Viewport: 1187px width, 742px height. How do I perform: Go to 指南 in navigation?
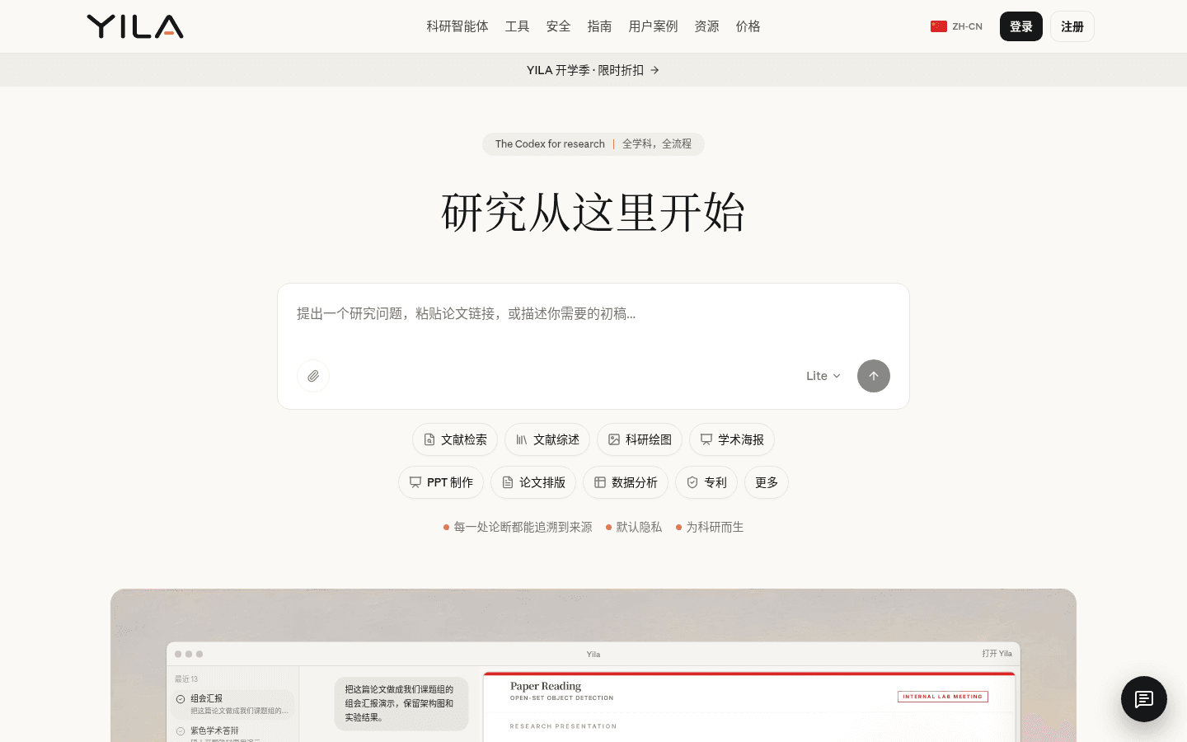click(600, 26)
